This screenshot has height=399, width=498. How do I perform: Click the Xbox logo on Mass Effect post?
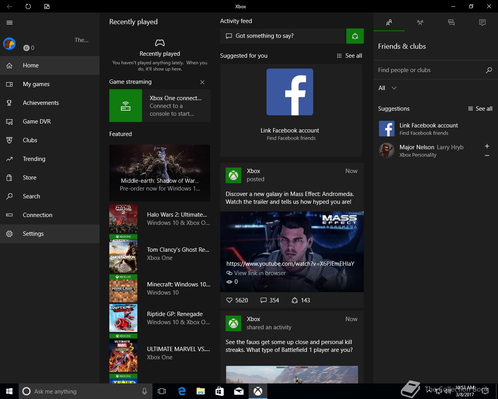click(233, 175)
